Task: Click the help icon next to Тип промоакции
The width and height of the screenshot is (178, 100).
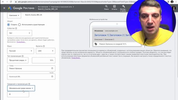Action: pyautogui.click(x=23, y=56)
